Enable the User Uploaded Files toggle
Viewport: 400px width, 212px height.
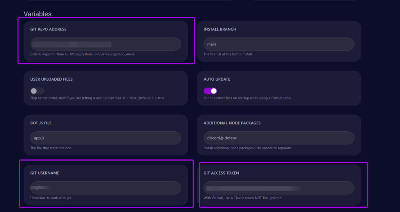37,91
